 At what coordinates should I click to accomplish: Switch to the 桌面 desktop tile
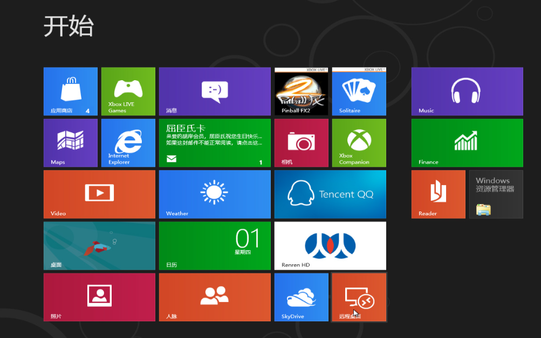(99, 246)
